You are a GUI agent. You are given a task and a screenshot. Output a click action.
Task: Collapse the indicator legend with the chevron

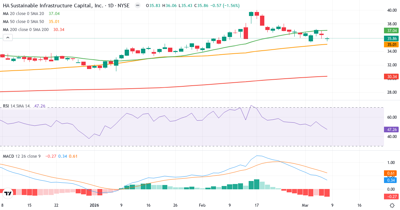7,37
